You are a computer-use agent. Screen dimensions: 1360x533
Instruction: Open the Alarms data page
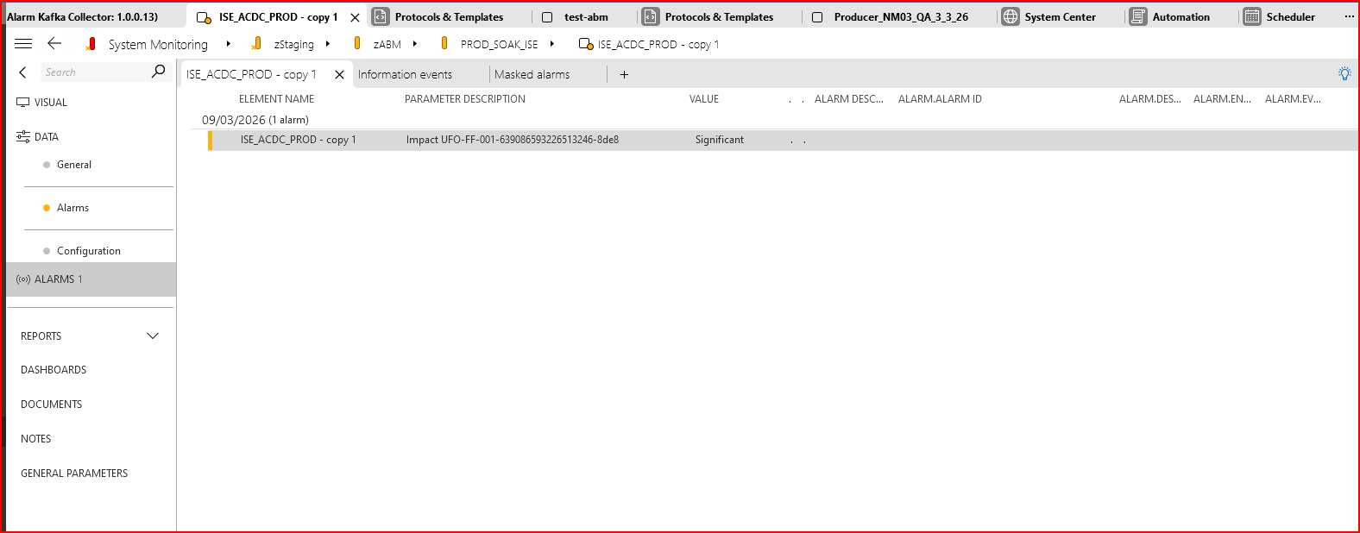[72, 208]
